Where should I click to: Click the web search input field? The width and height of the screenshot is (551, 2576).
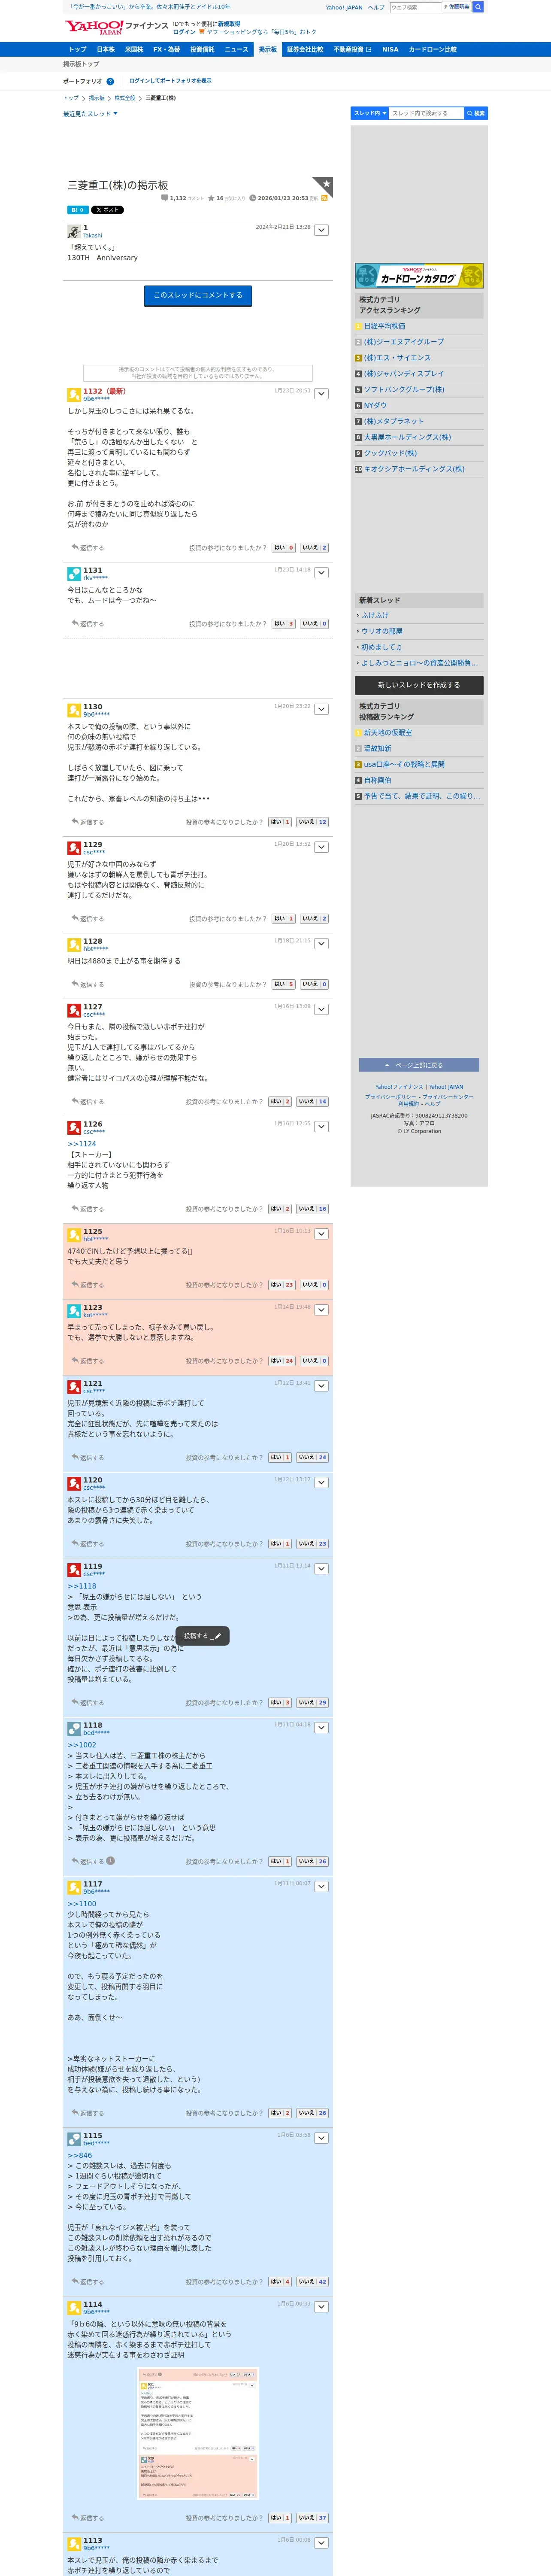[x=416, y=7]
